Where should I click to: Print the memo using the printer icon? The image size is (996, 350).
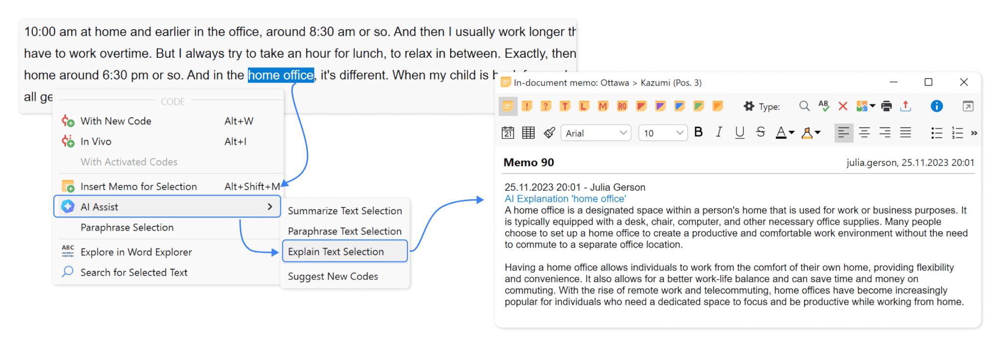(x=886, y=106)
